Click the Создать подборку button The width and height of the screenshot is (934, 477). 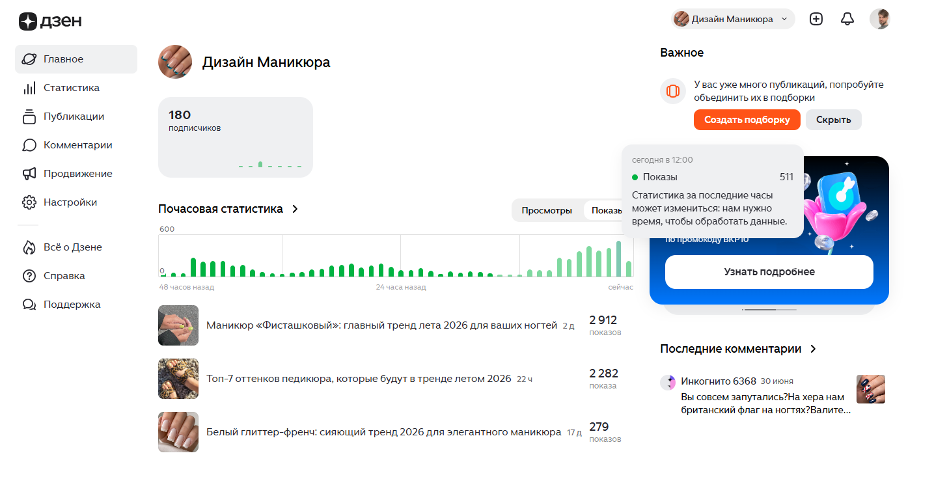pos(747,120)
